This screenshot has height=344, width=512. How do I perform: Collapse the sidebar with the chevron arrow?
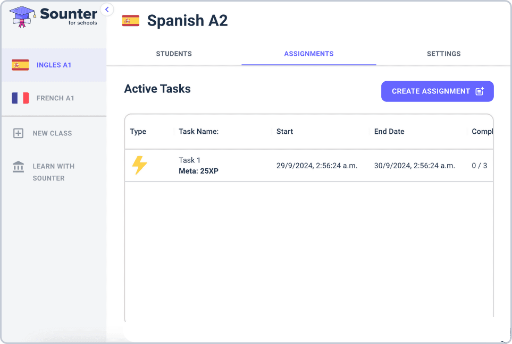(107, 10)
